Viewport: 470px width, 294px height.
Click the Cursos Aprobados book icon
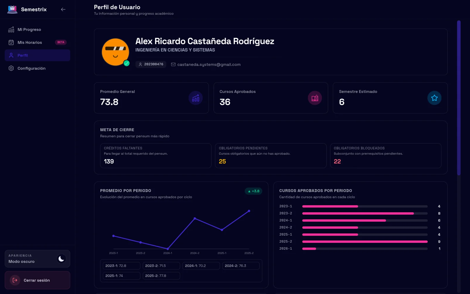point(315,98)
